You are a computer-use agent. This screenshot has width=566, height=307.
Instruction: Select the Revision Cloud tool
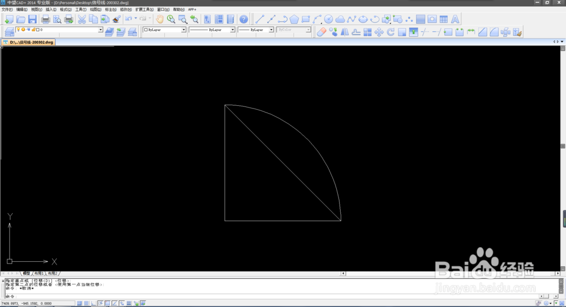tap(340, 19)
